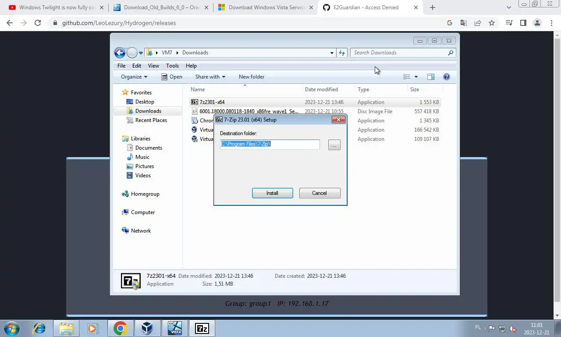The image size is (561, 337).
Task: Open a new Chrome tab
Action: click(433, 7)
